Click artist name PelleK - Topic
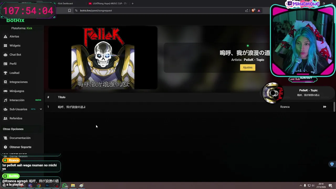336x189 pixels. point(254,60)
